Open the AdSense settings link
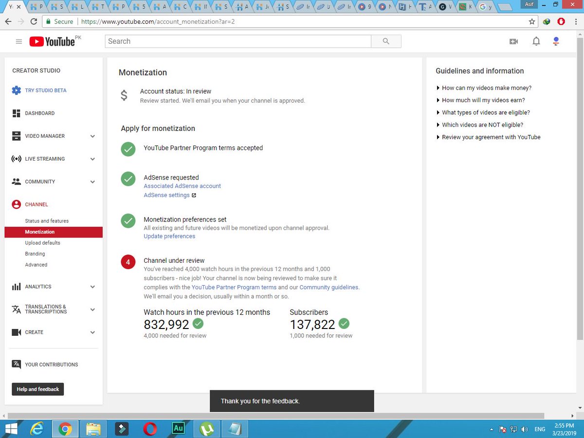Image resolution: width=584 pixels, height=438 pixels. tap(166, 195)
